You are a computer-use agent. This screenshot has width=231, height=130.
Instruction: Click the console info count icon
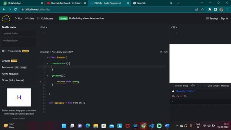(x=193, y=86)
